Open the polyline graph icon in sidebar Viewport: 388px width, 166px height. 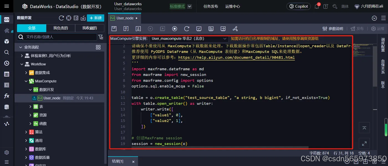point(7,124)
